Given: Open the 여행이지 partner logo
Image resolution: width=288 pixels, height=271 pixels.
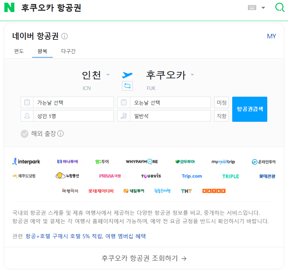Looking at the screenshot, I should [70, 191].
